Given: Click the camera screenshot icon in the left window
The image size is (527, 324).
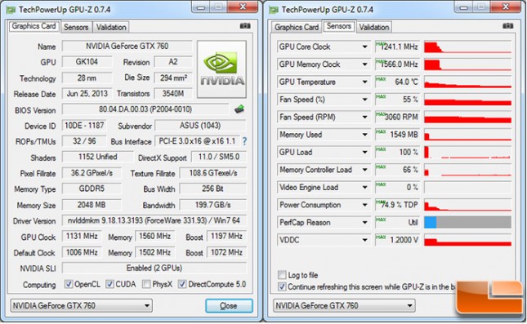Looking at the screenshot, I should point(245,26).
